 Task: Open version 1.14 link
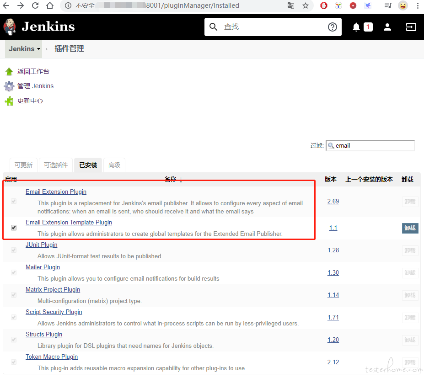click(333, 295)
